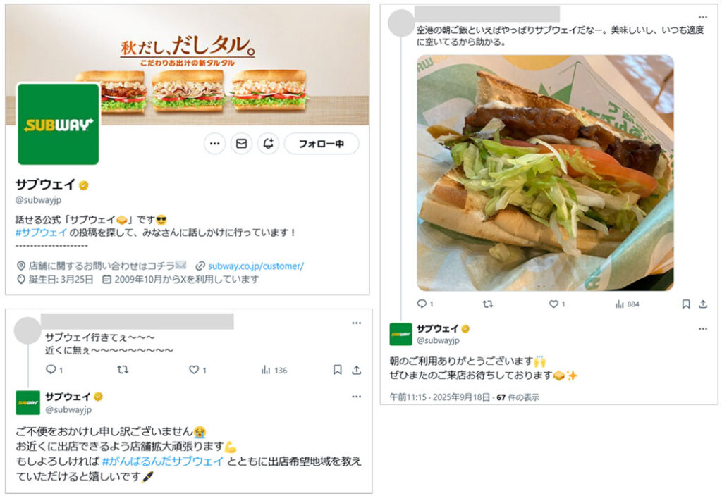Screen dimensions: 722x496
Task: Open the subway.co.jp/customer/ link
Action: click(x=255, y=266)
